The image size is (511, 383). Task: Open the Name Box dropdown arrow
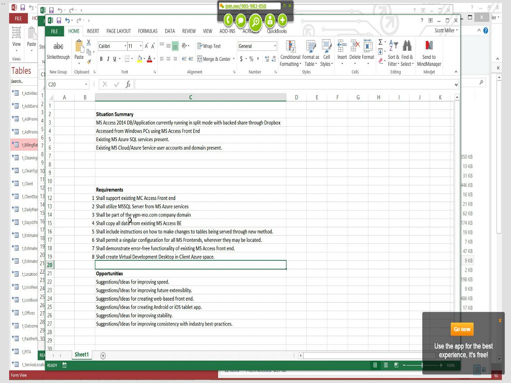click(x=86, y=85)
